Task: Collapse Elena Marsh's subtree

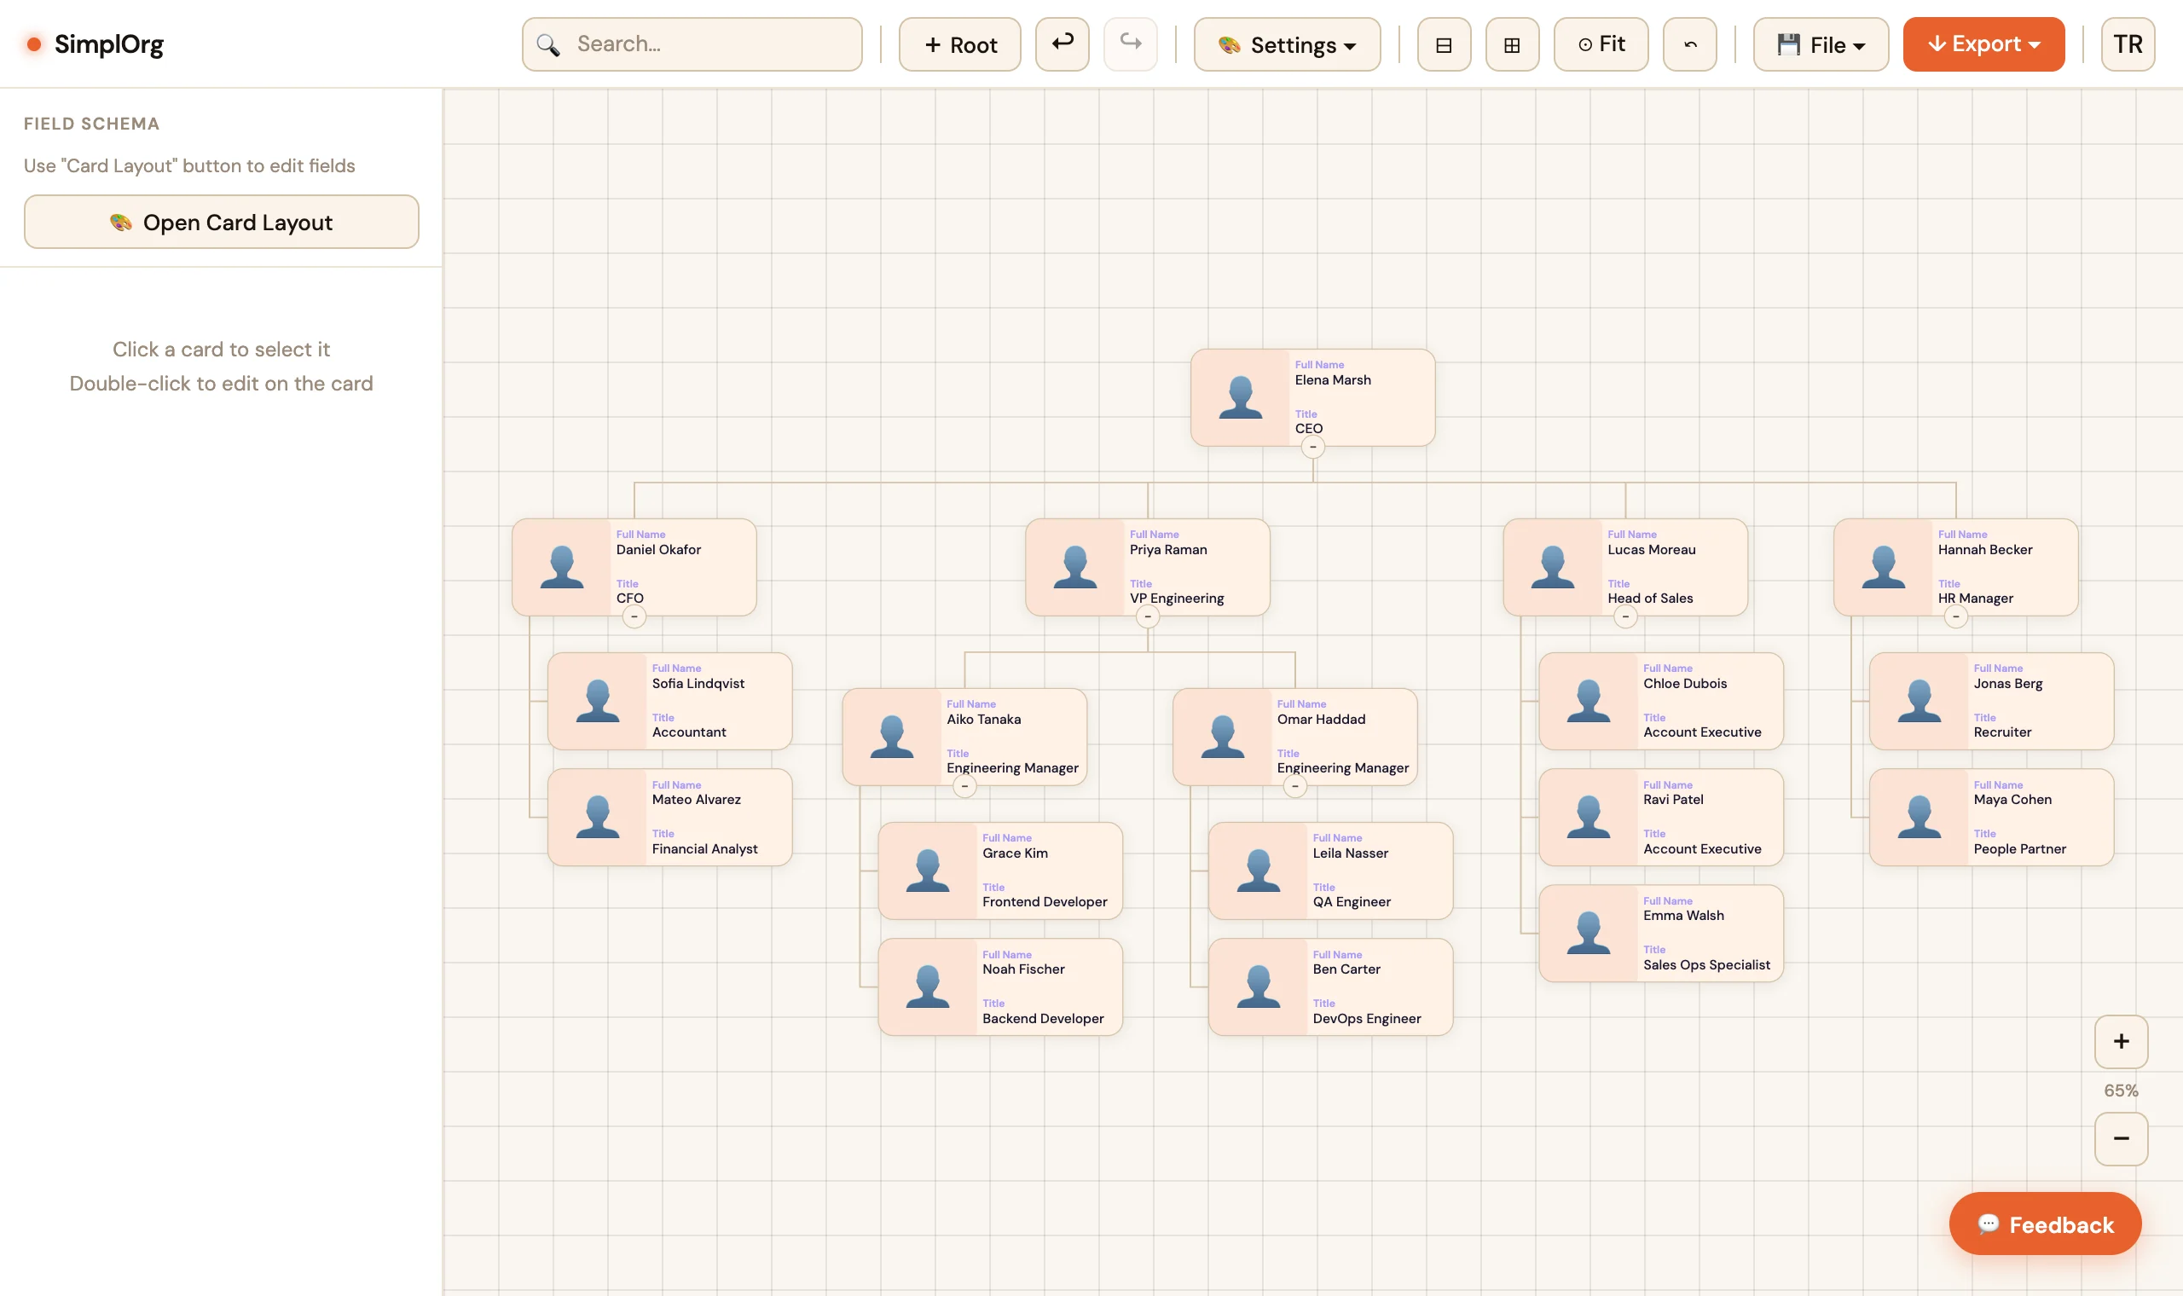Action: [1312, 447]
